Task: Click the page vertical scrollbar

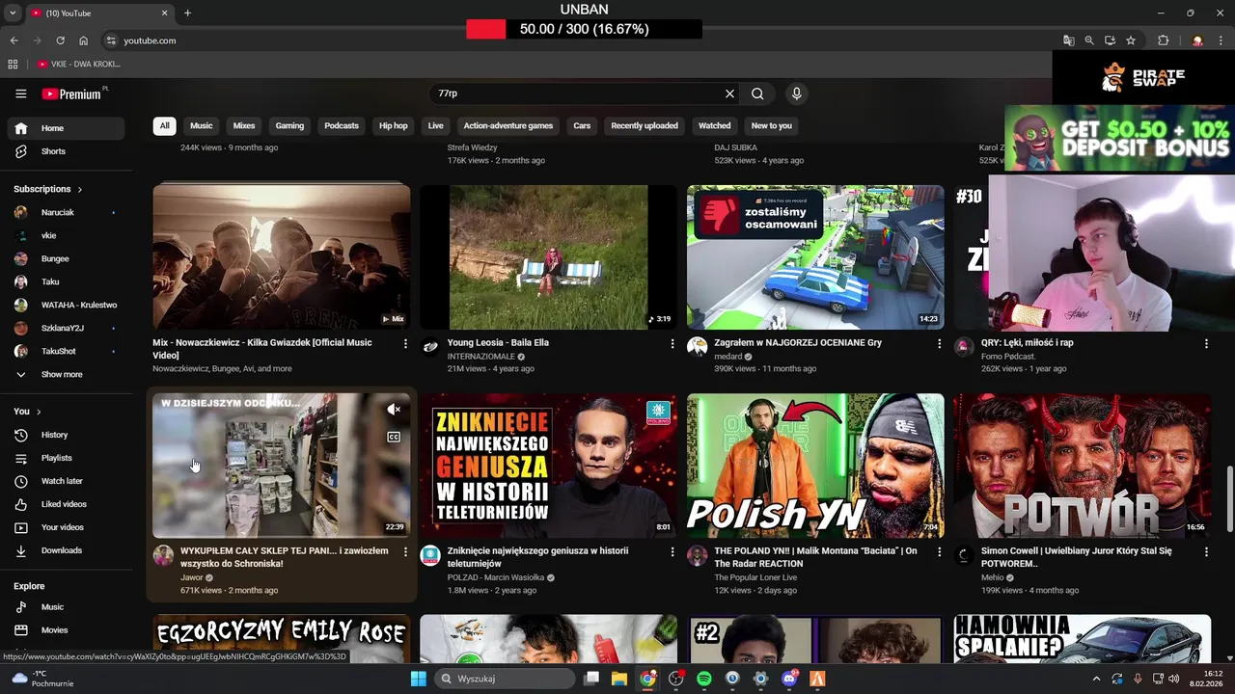Action: point(1228,497)
